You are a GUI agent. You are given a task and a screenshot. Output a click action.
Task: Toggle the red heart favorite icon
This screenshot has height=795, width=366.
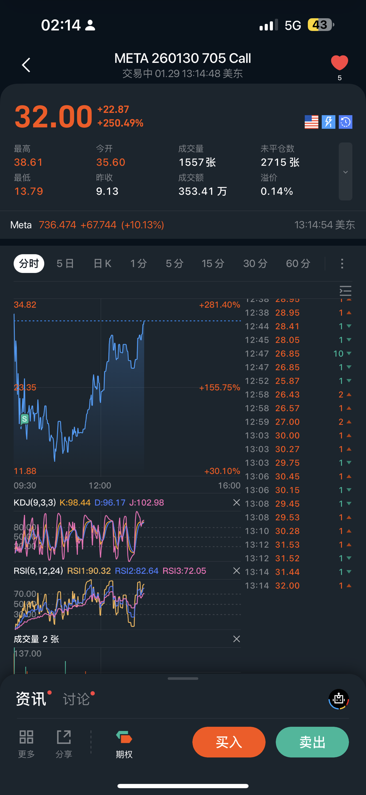coord(339,63)
